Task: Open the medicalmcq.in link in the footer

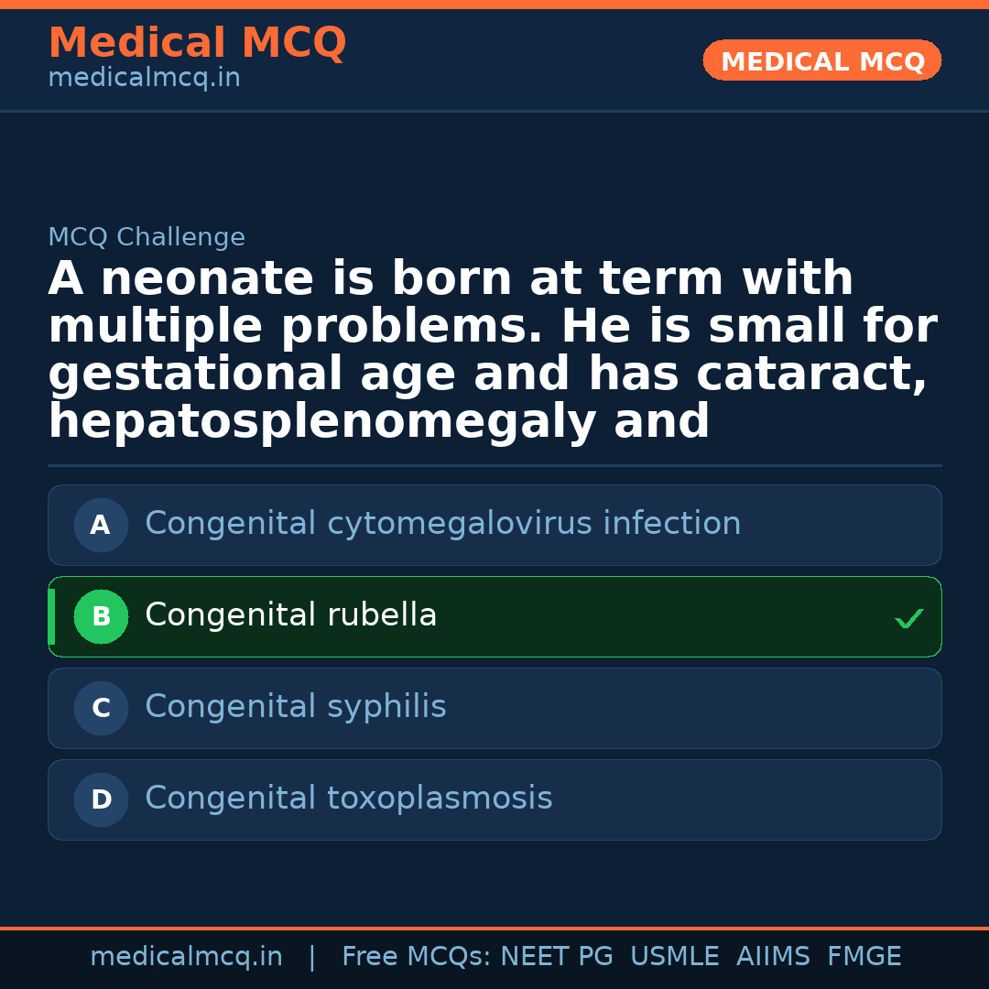Action: [186, 957]
